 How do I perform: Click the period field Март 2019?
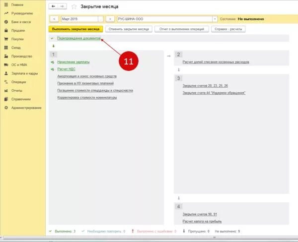click(79, 19)
